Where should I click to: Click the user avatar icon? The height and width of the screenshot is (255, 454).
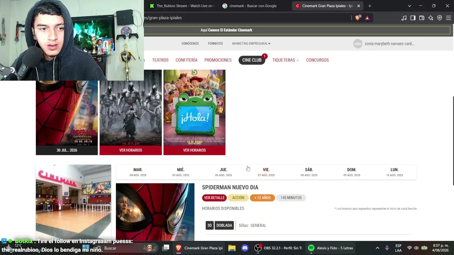(x=358, y=44)
